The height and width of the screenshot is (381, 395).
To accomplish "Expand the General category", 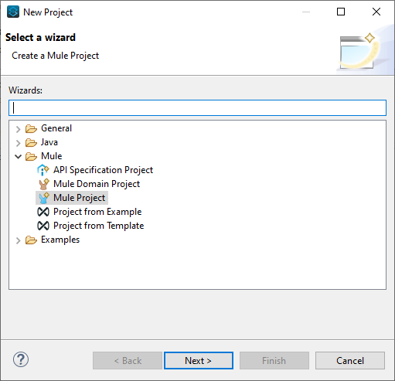I will point(18,129).
